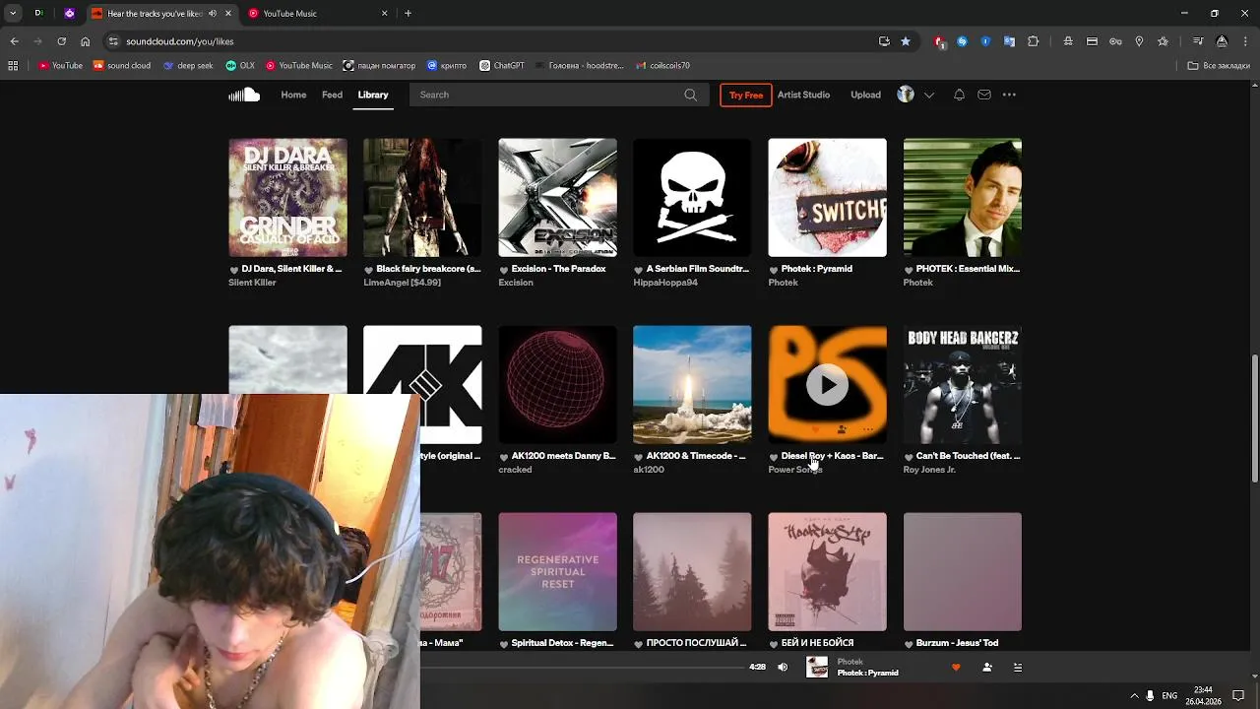Focus the SoundCloud search field

(x=558, y=95)
